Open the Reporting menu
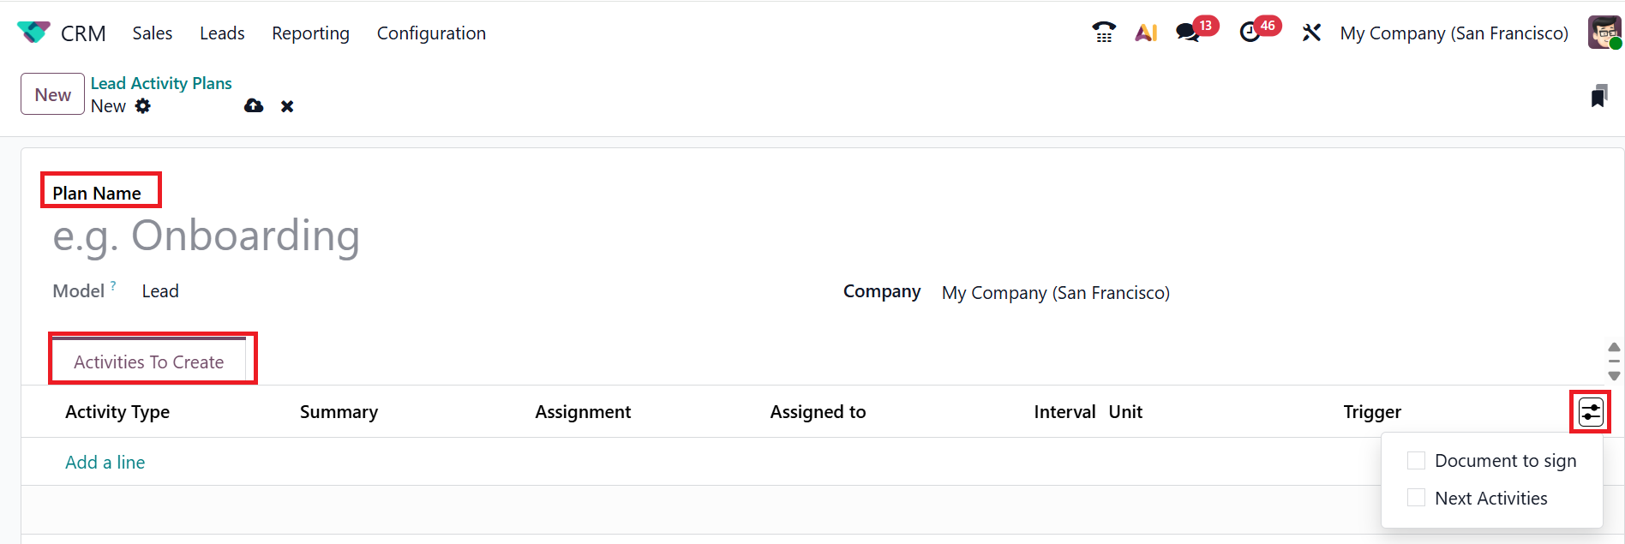This screenshot has height=544, width=1625. click(x=310, y=33)
